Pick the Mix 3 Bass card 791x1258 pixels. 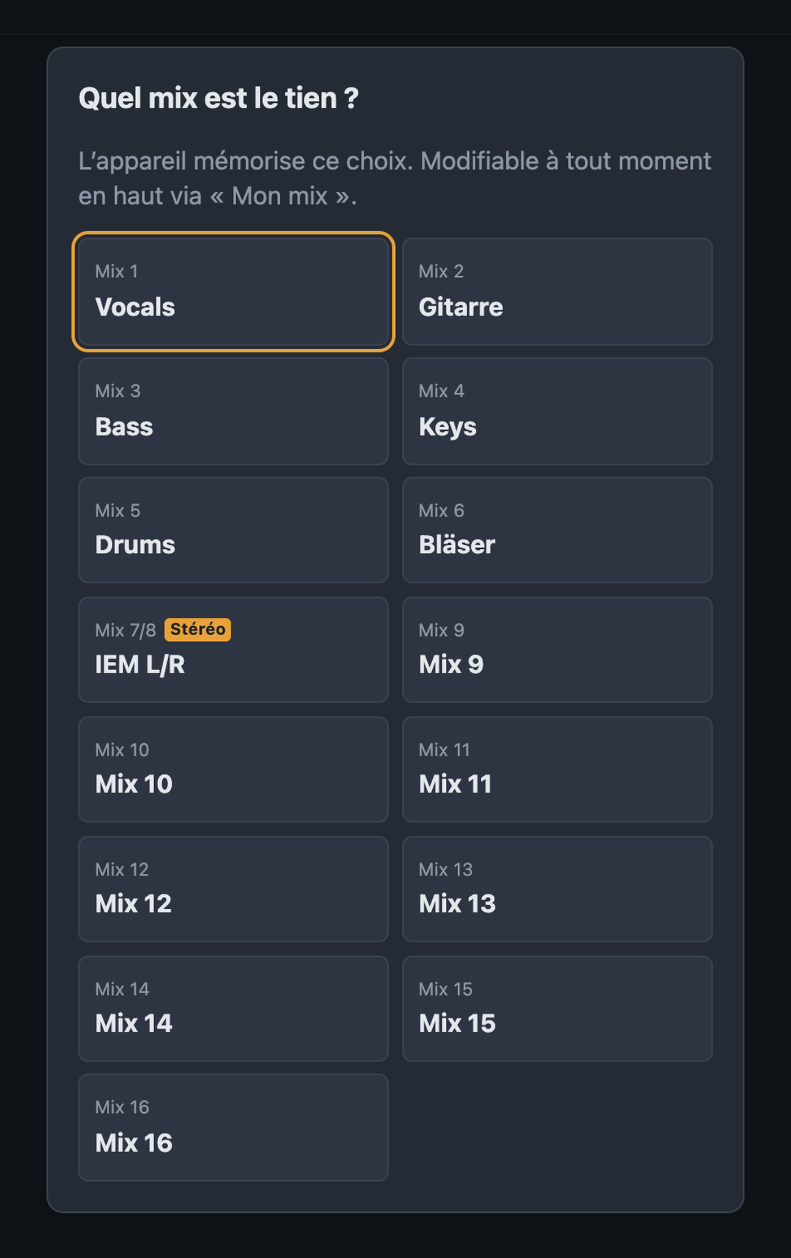[x=233, y=411]
